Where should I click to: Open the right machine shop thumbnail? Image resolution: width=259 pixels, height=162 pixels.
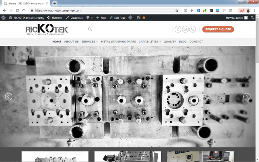(x=200, y=157)
